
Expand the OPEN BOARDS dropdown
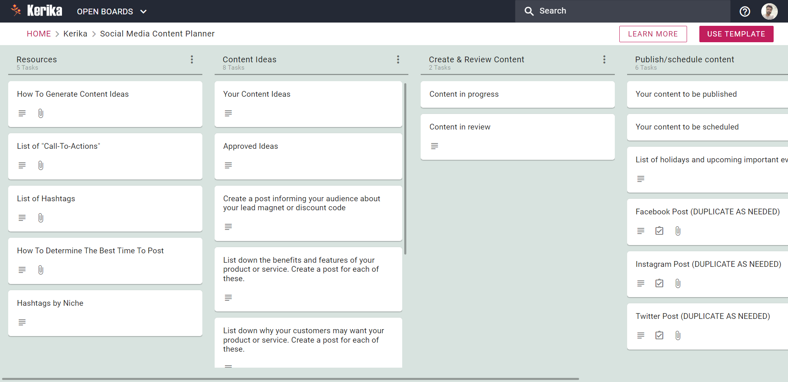(x=112, y=11)
